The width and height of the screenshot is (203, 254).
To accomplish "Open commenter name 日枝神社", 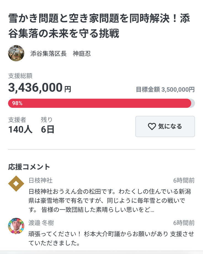I will coord(41,181).
